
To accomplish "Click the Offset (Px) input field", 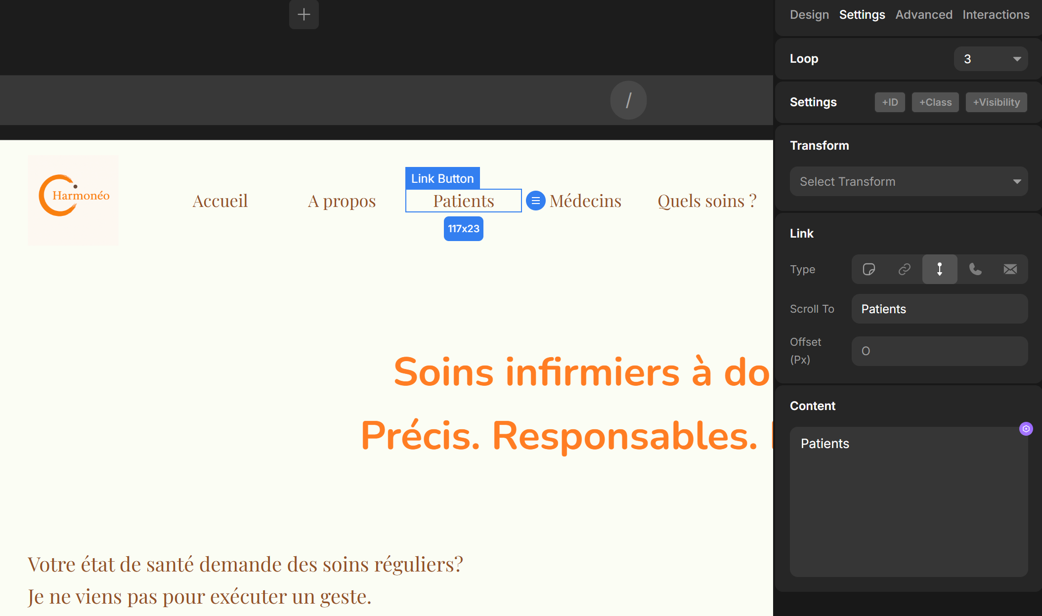I will pos(939,351).
